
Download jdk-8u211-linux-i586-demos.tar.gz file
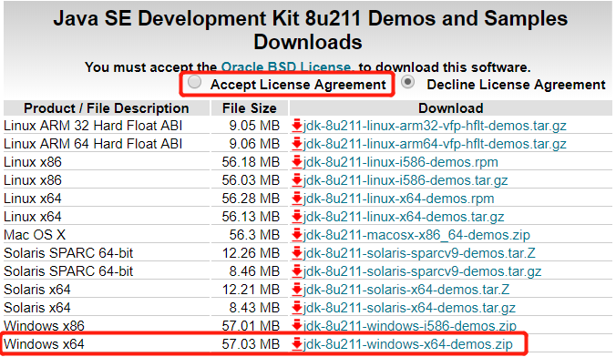click(405, 180)
